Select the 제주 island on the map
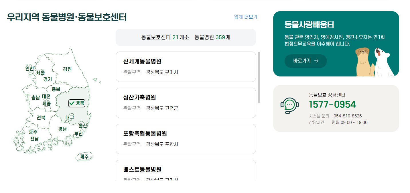The width and height of the screenshot is (410, 193). coord(84,156)
